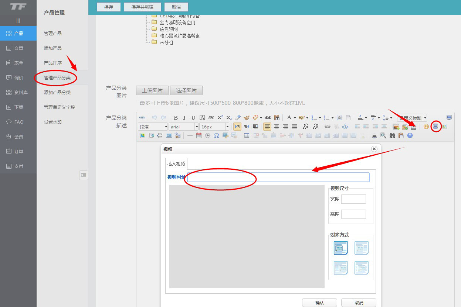Insert an emoticon from the toolbar
This screenshot has height=307, width=461.
pyautogui.click(x=426, y=127)
